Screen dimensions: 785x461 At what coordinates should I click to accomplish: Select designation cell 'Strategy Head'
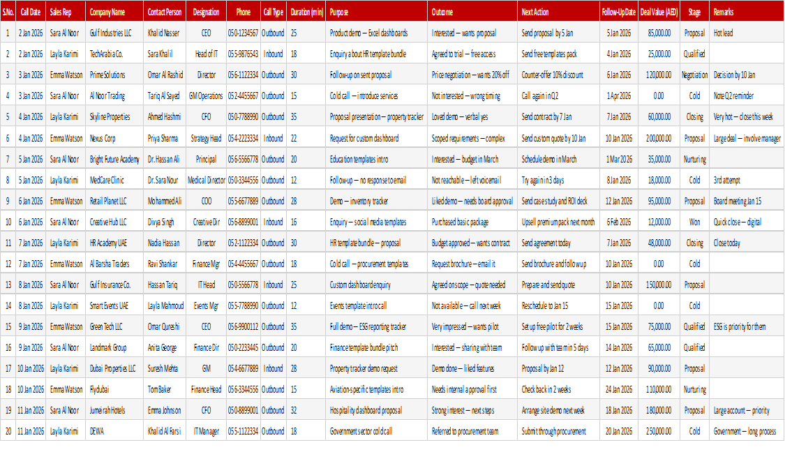point(206,139)
